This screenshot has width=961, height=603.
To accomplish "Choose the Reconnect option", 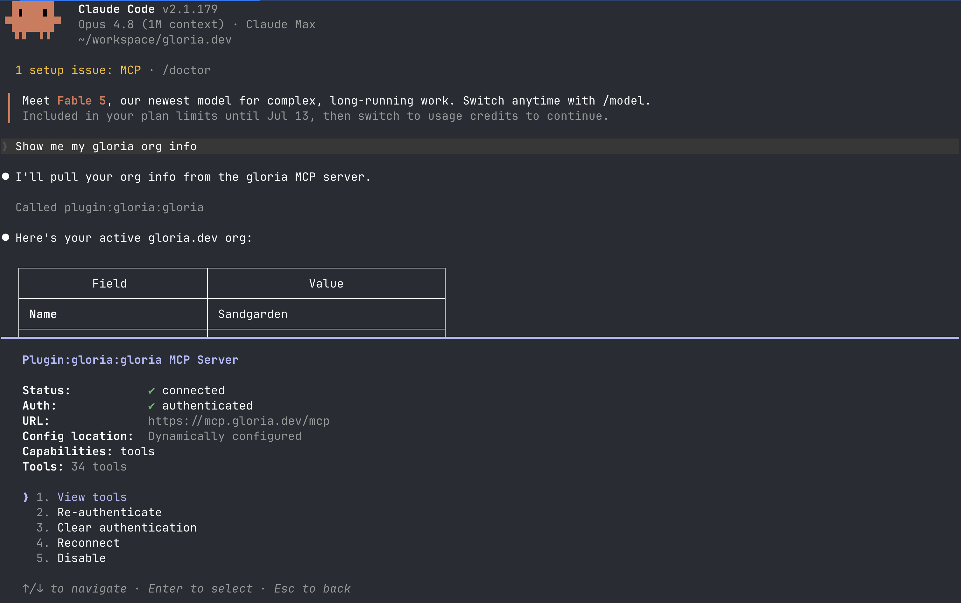I will (x=89, y=543).
